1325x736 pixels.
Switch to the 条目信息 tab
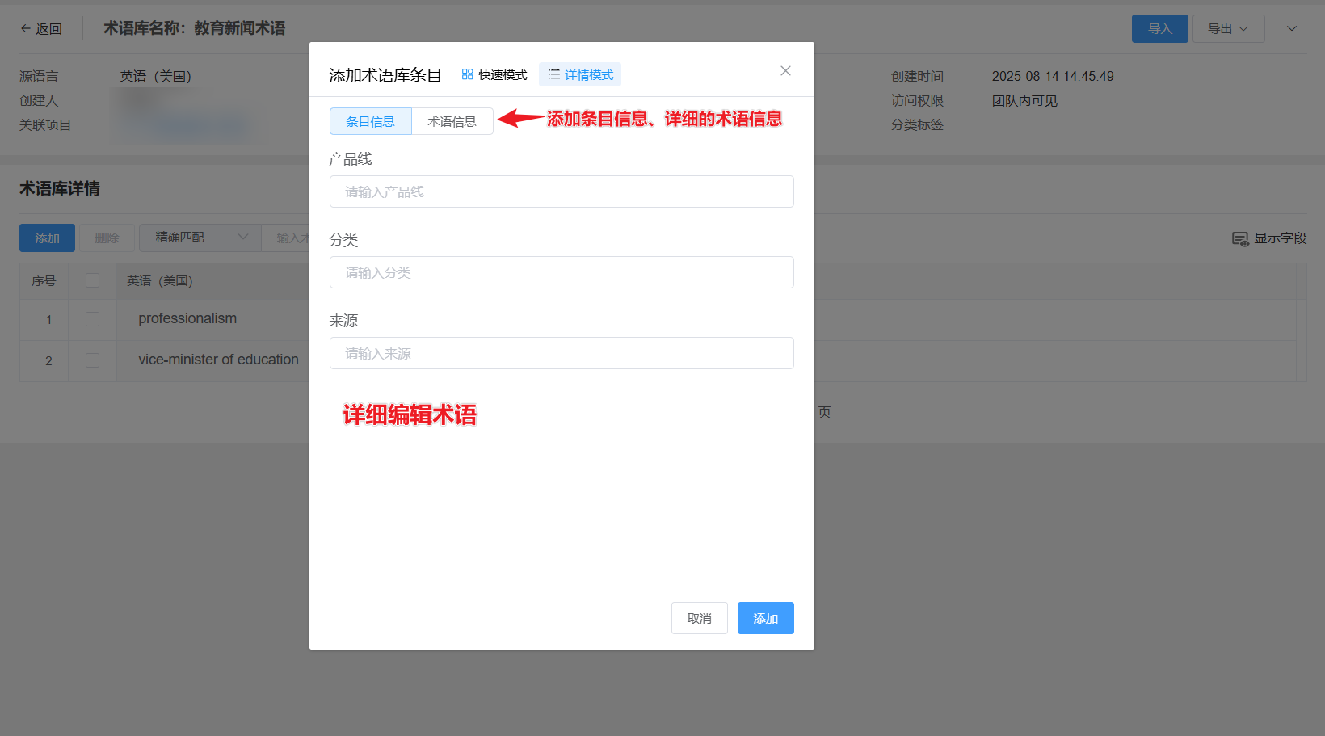pyautogui.click(x=371, y=121)
